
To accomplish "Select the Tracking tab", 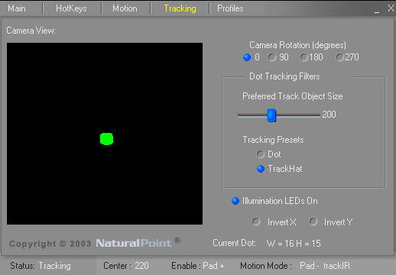I will (x=180, y=8).
